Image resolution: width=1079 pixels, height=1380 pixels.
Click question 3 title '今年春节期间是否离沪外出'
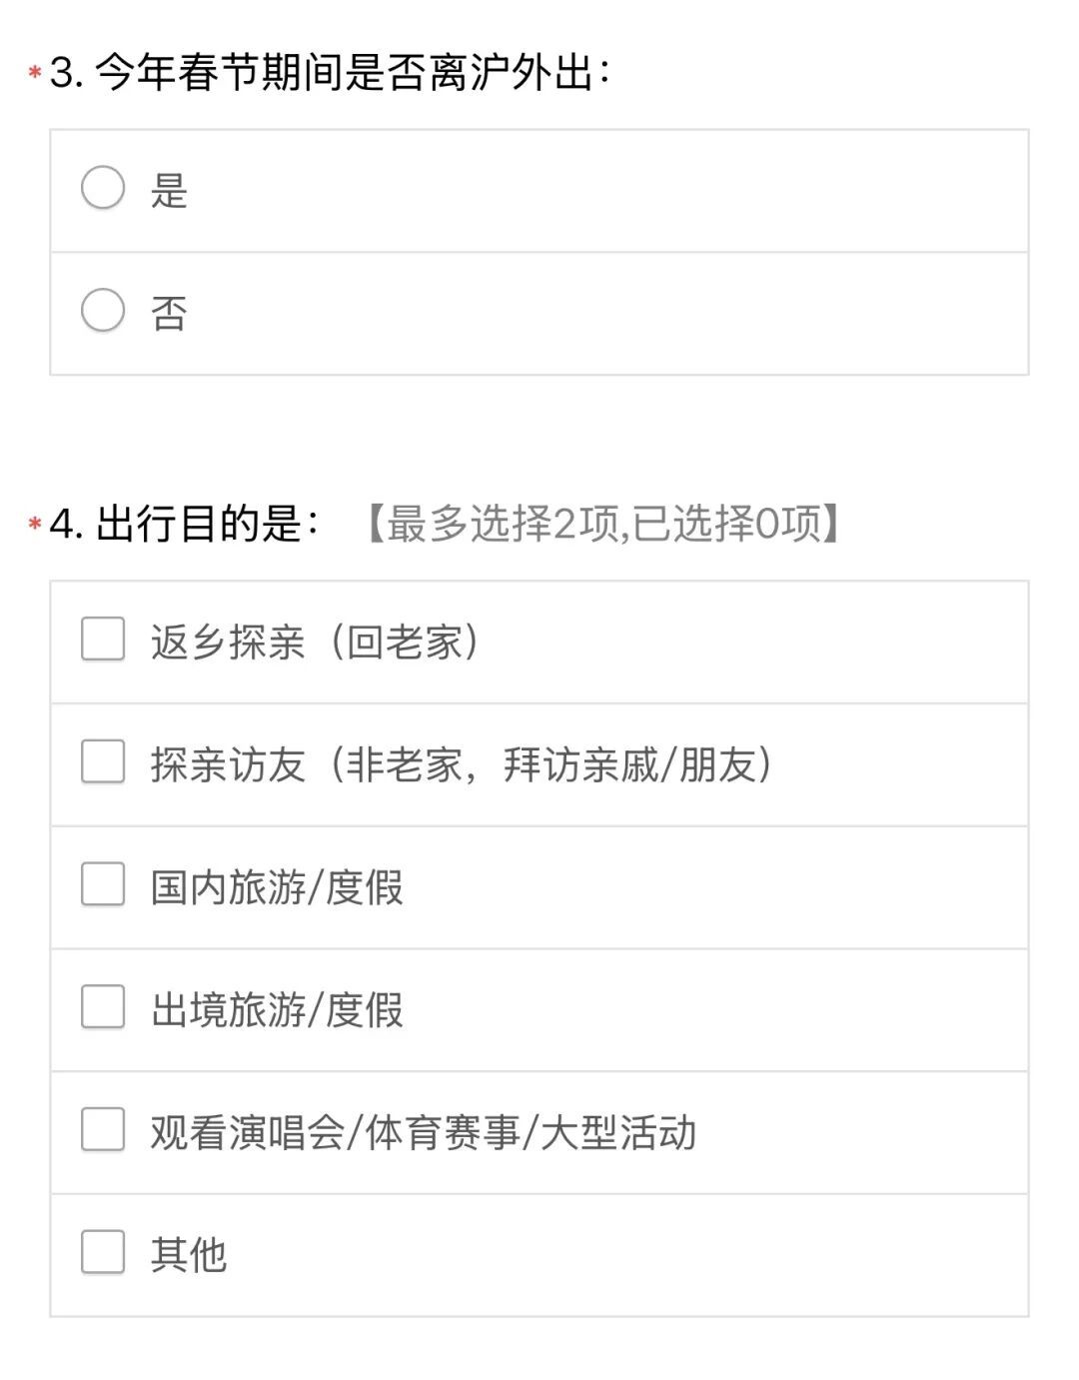(x=352, y=73)
